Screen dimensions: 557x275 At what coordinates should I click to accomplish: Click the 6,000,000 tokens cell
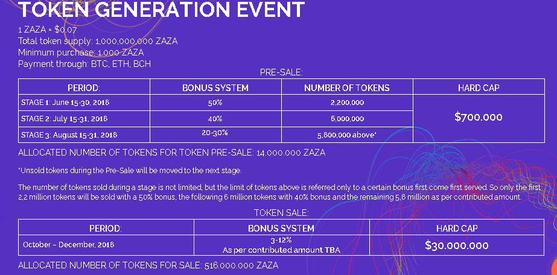(x=346, y=119)
